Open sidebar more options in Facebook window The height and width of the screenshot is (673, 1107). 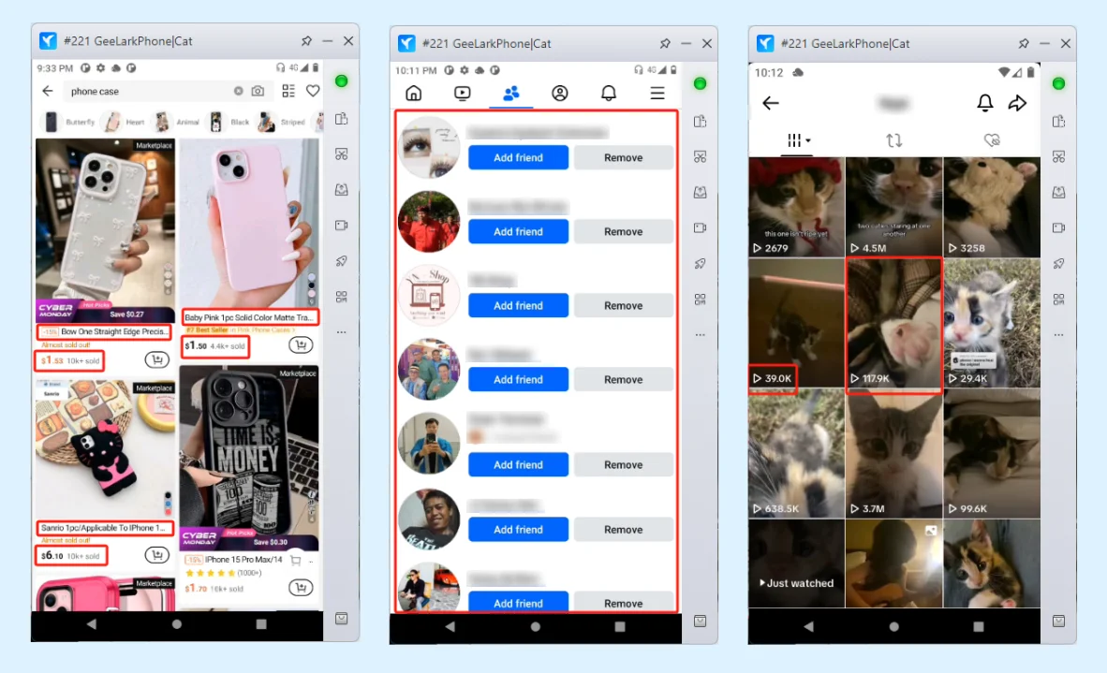701,335
